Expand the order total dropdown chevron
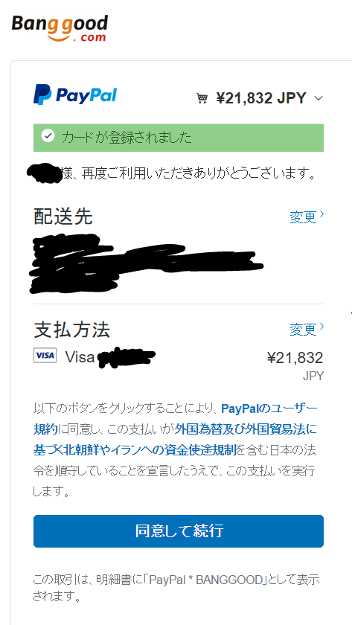Image resolution: width=352 pixels, height=625 pixels. pos(318,98)
